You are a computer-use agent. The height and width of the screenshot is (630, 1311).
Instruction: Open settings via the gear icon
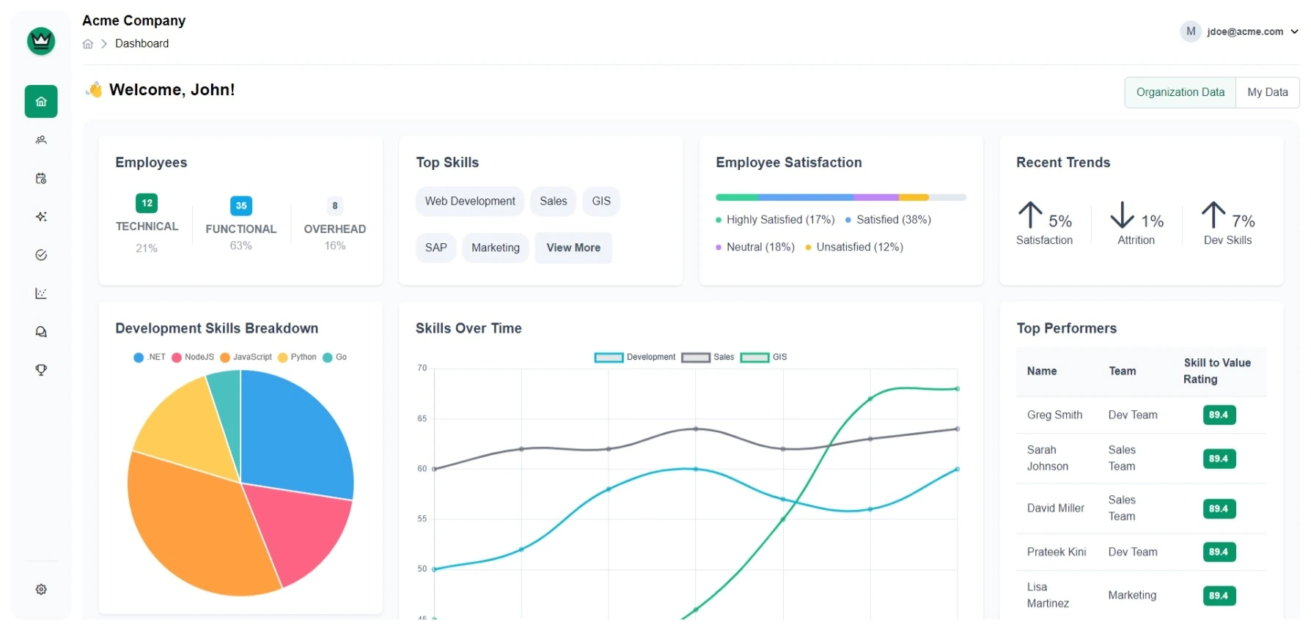coord(41,590)
